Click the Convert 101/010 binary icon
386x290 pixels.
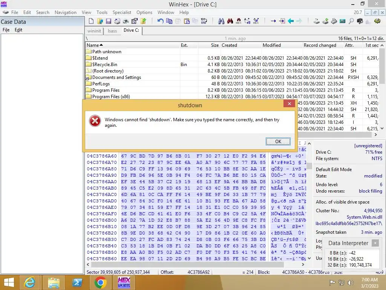coord(204,21)
